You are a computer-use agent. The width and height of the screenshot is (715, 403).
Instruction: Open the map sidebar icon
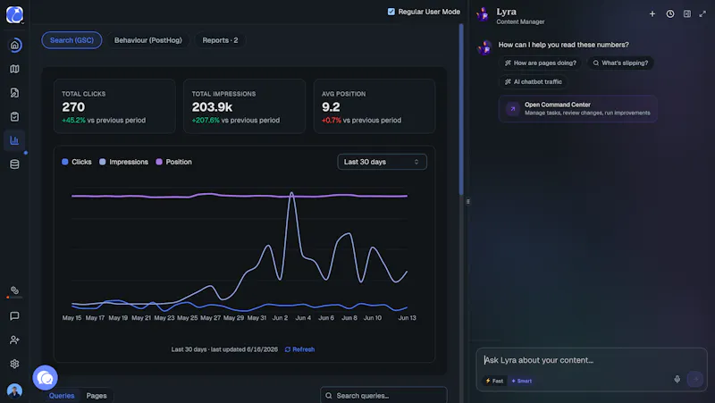click(14, 69)
